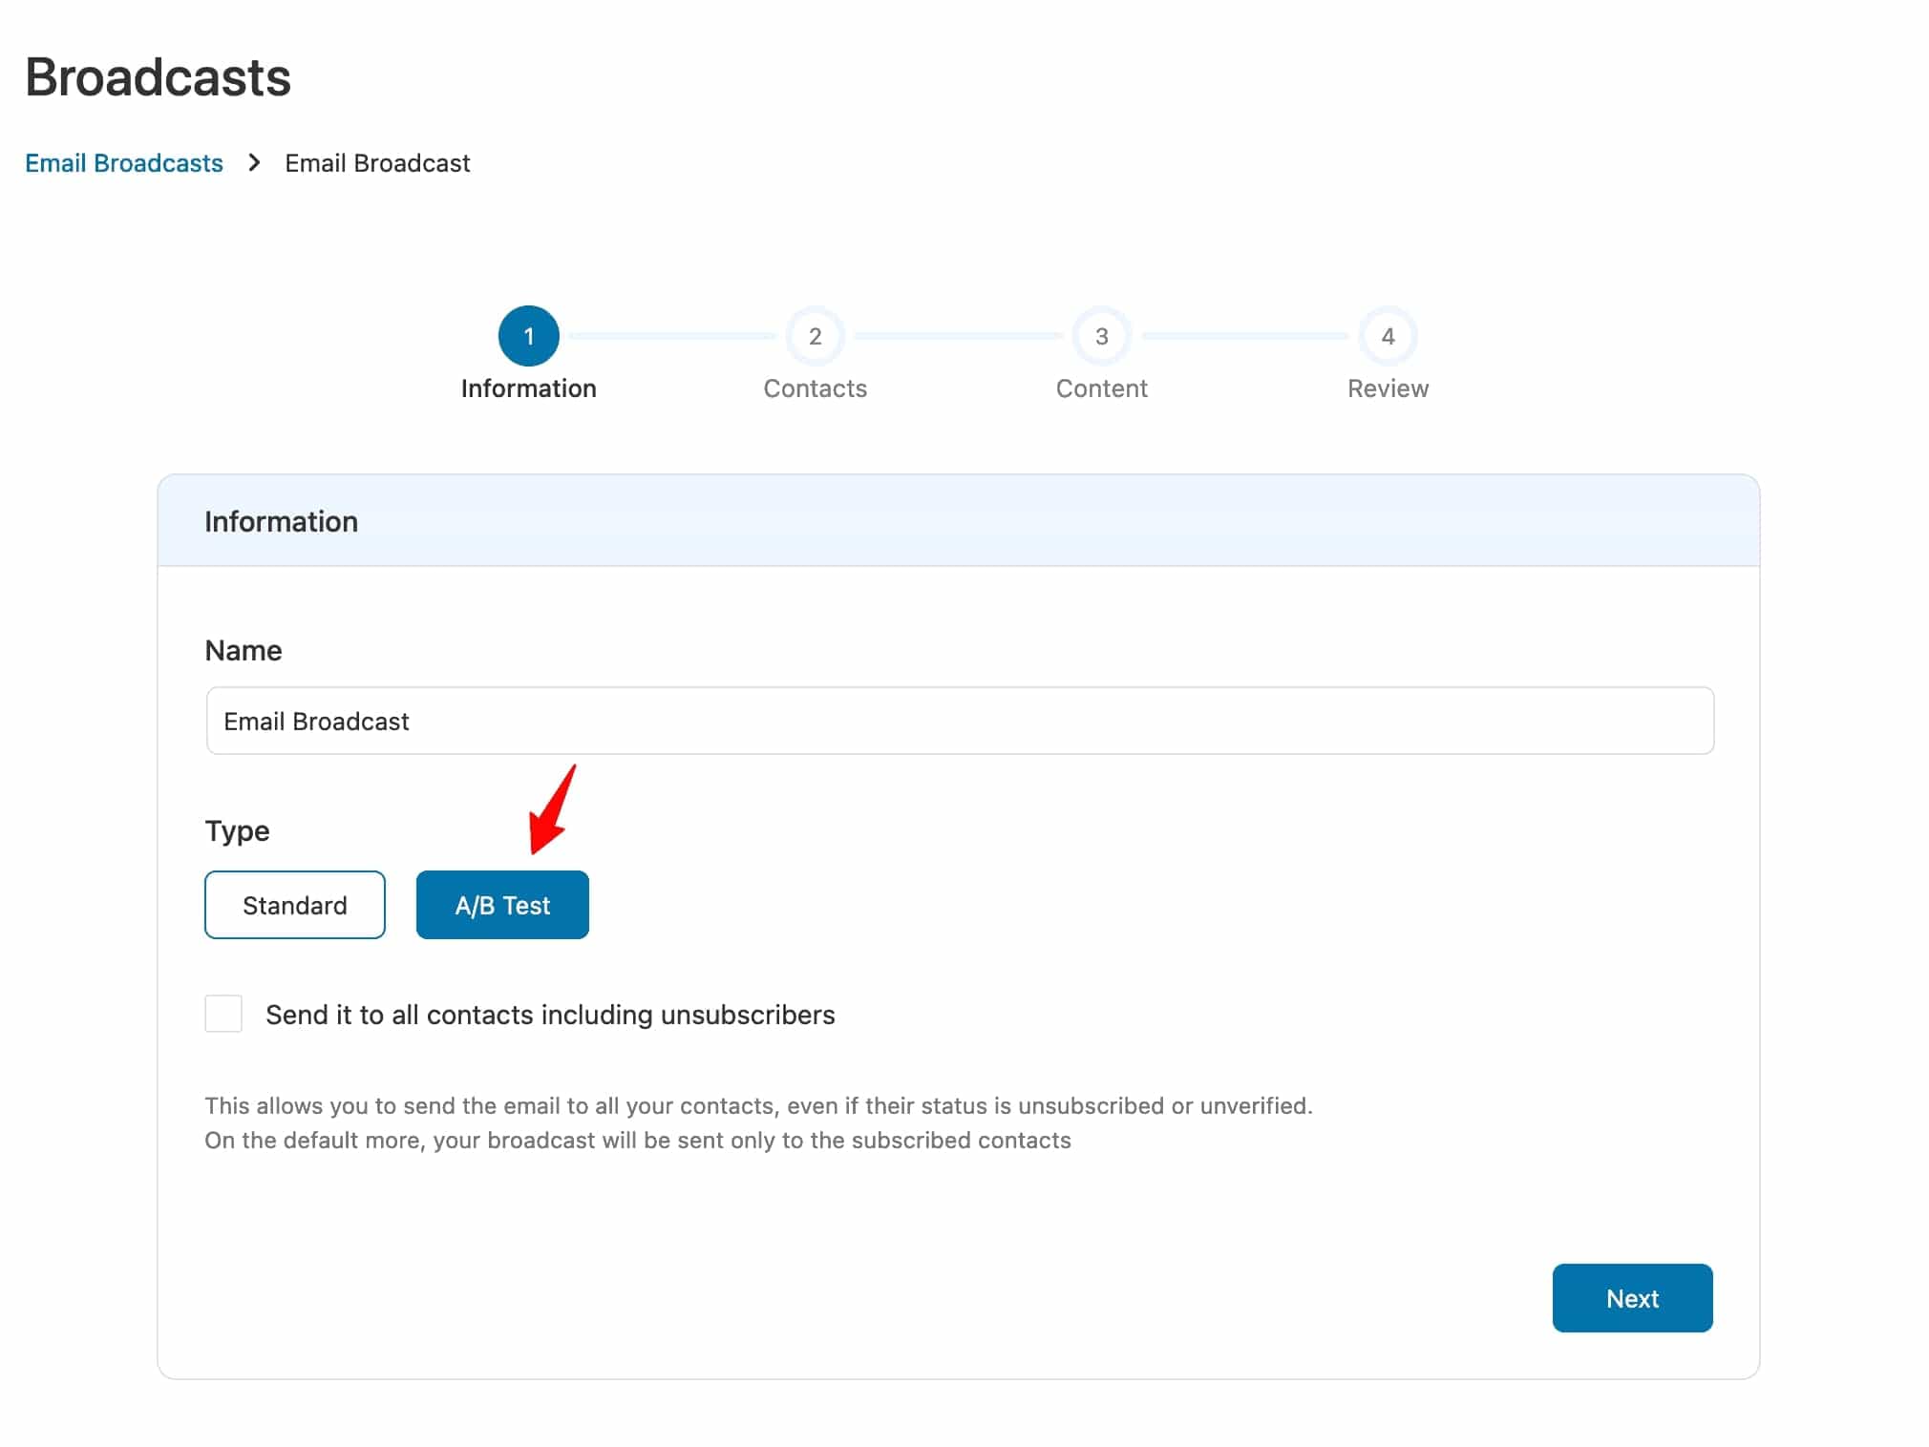This screenshot has height=1447, width=1929.
Task: Click the Contacts step icon
Action: tap(815, 333)
